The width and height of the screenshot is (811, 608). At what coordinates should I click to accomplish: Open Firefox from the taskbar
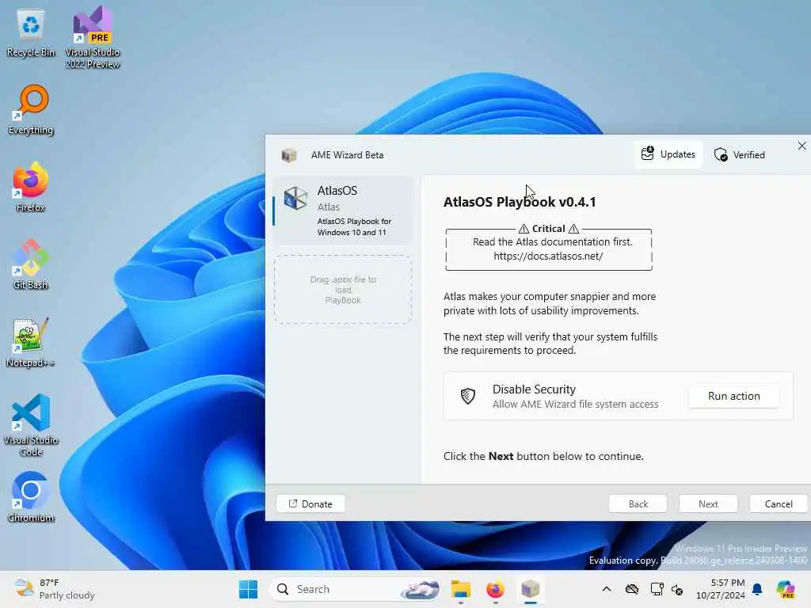[x=496, y=589]
